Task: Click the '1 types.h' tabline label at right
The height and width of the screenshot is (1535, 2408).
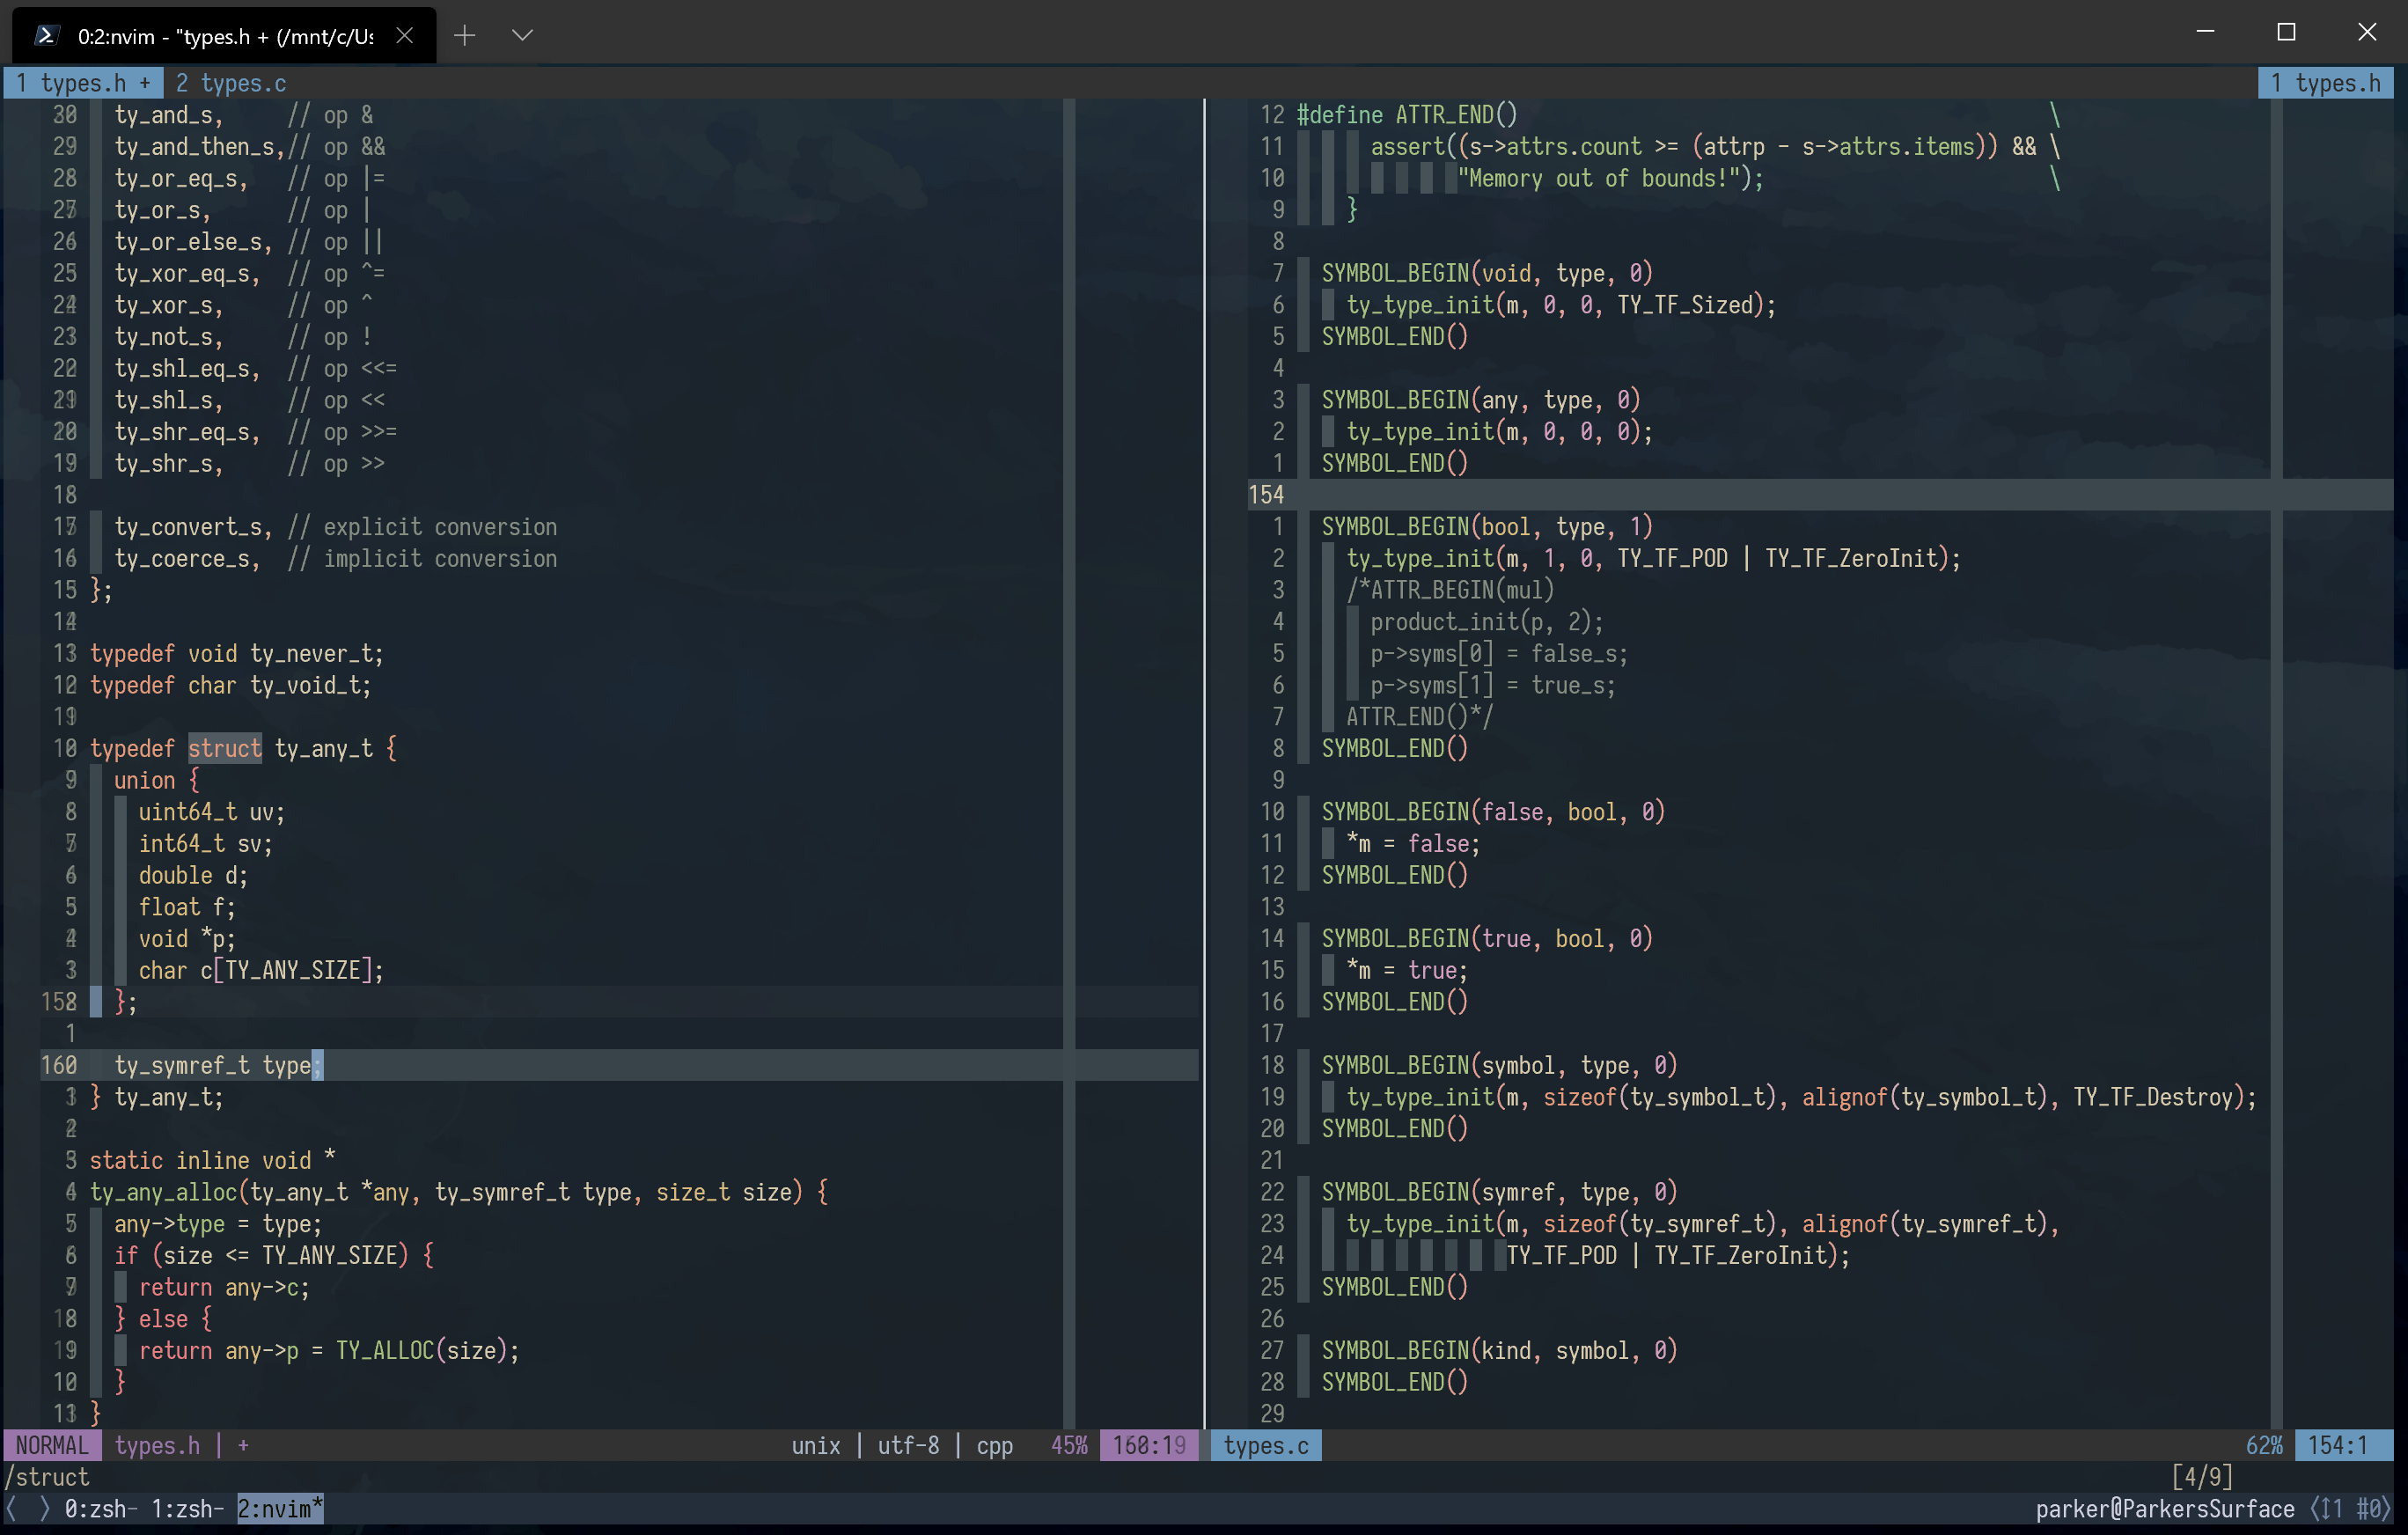Action: coord(2325,83)
